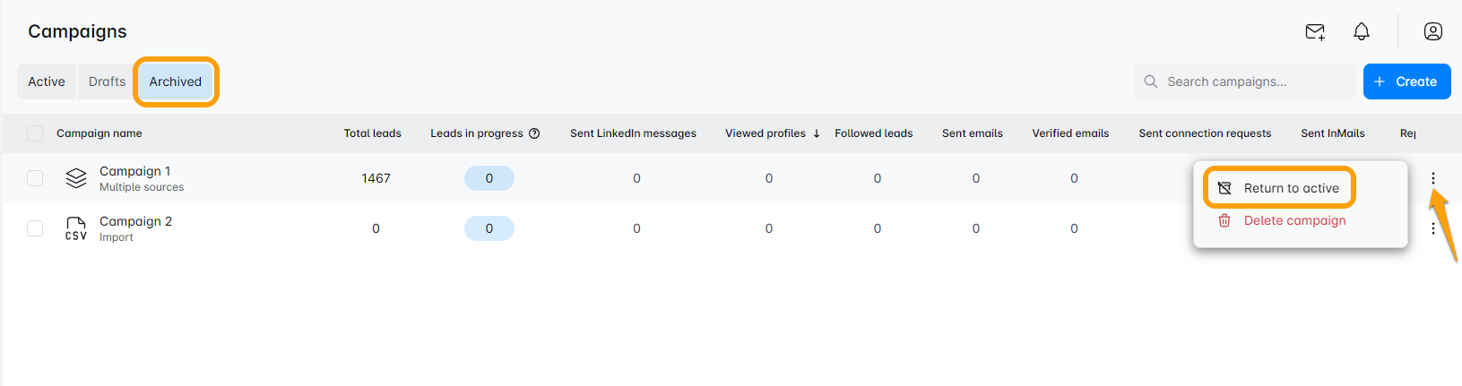Click the help icon beside Leads in progress
The height and width of the screenshot is (386, 1462).
tap(534, 133)
